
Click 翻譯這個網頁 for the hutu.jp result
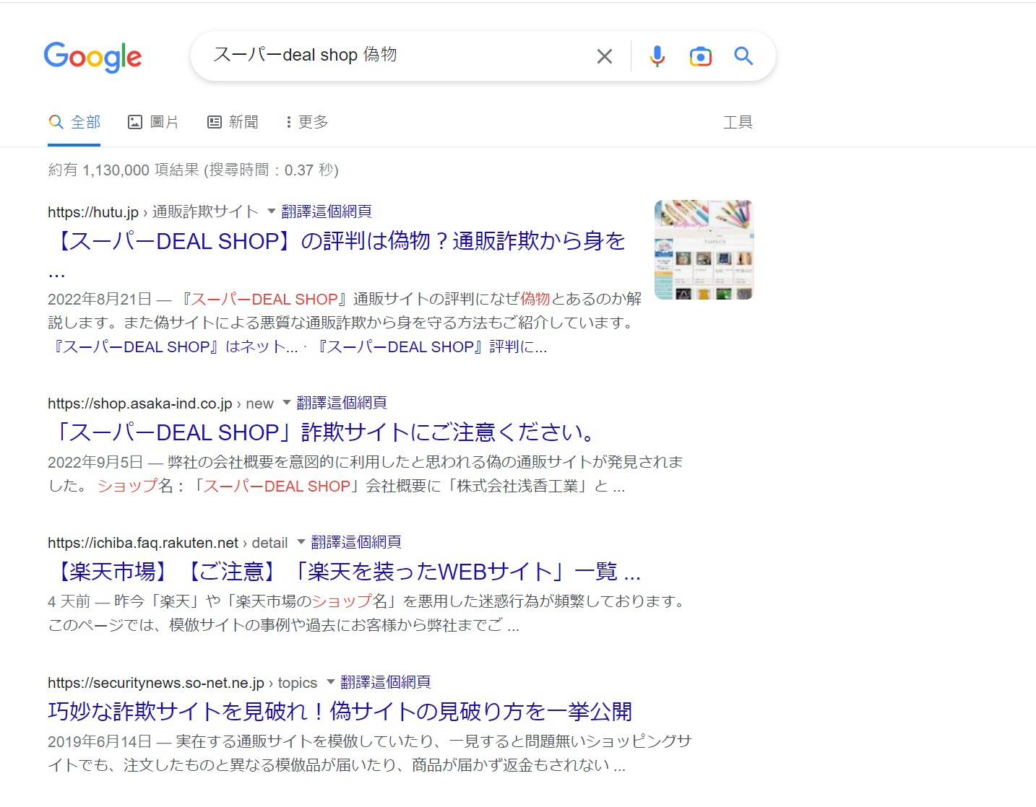click(x=327, y=211)
